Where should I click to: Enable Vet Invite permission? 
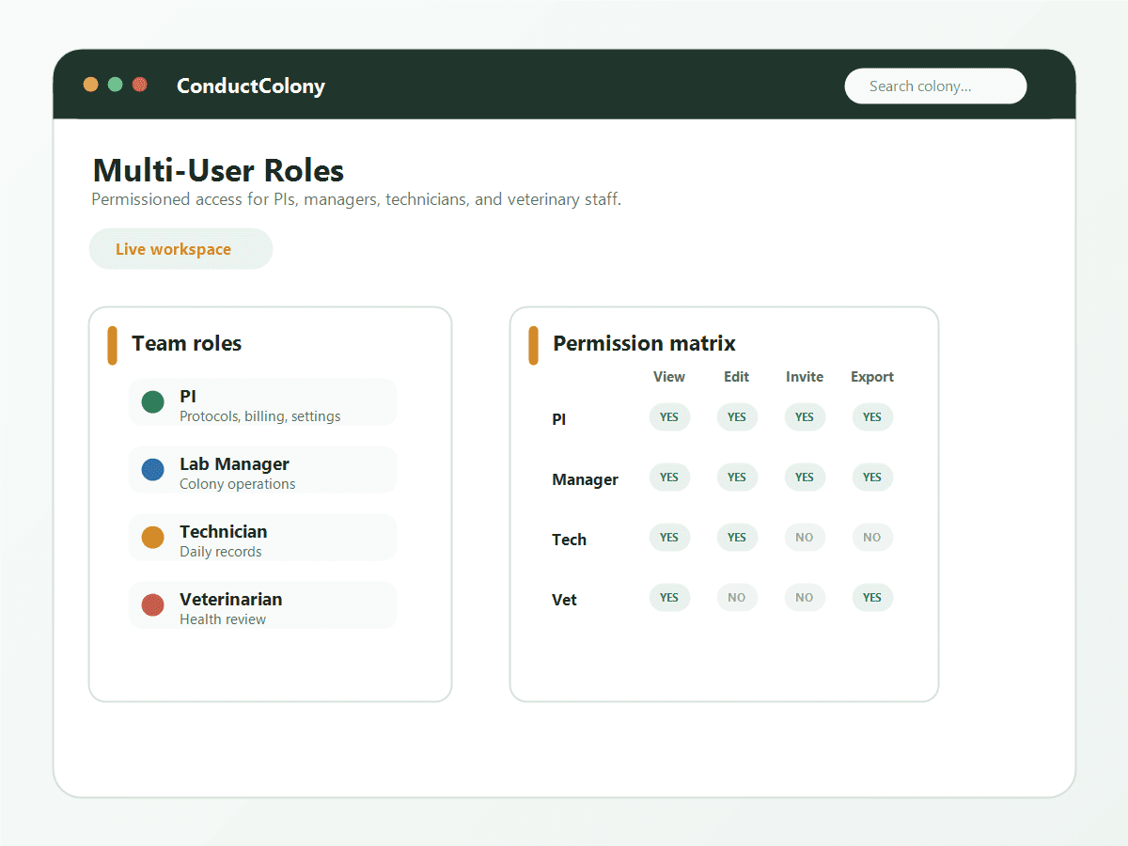[x=805, y=598]
